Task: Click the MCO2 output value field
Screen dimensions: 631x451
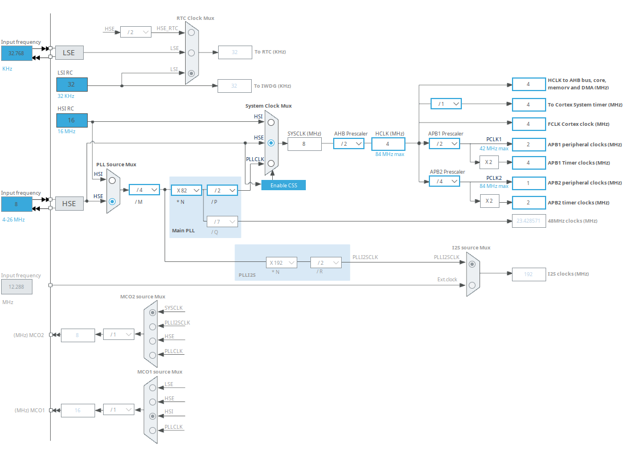Action: coord(77,335)
